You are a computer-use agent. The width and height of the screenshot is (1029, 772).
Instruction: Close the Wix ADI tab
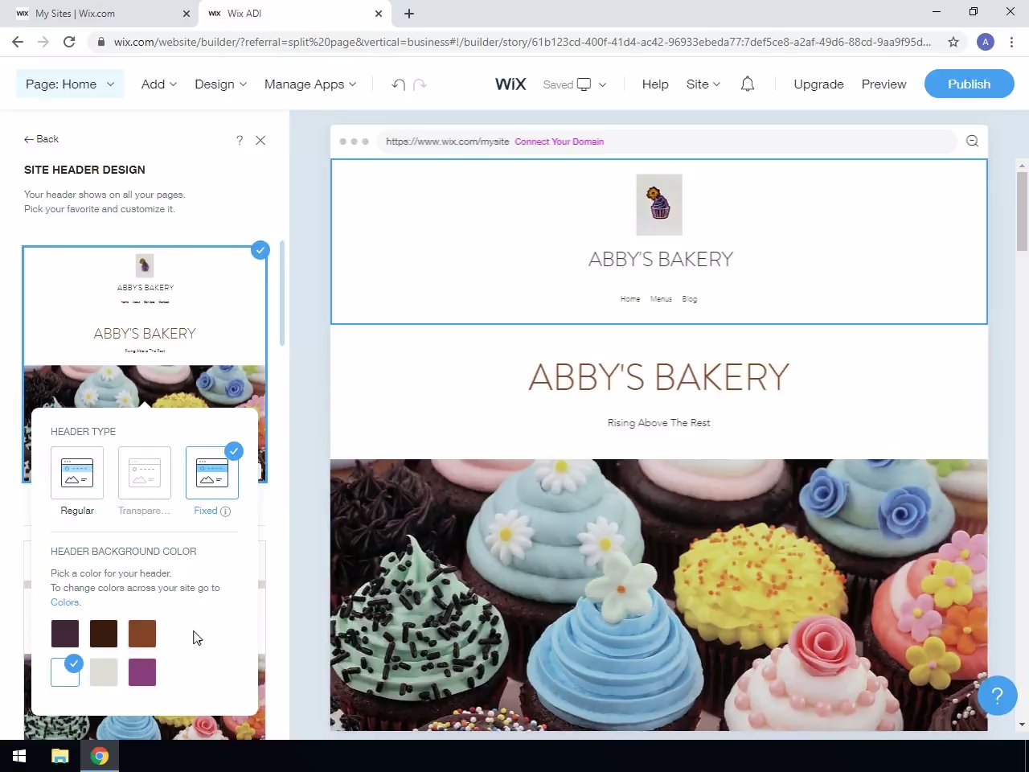(x=379, y=14)
